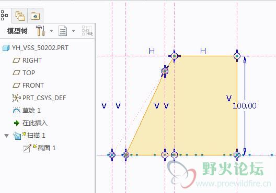Click the H constraint above the top edge
The height and width of the screenshot is (193, 276).
coord(203,51)
